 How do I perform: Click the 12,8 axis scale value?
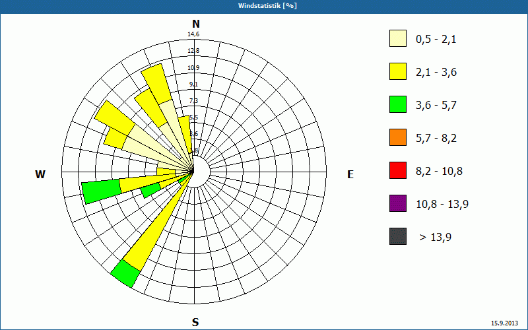[x=193, y=51]
